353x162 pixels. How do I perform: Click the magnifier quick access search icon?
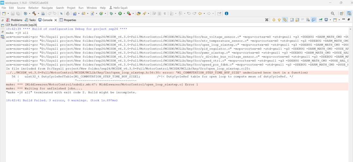point(333,13)
